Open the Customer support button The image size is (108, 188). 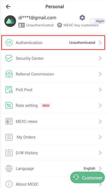[x=88, y=177]
